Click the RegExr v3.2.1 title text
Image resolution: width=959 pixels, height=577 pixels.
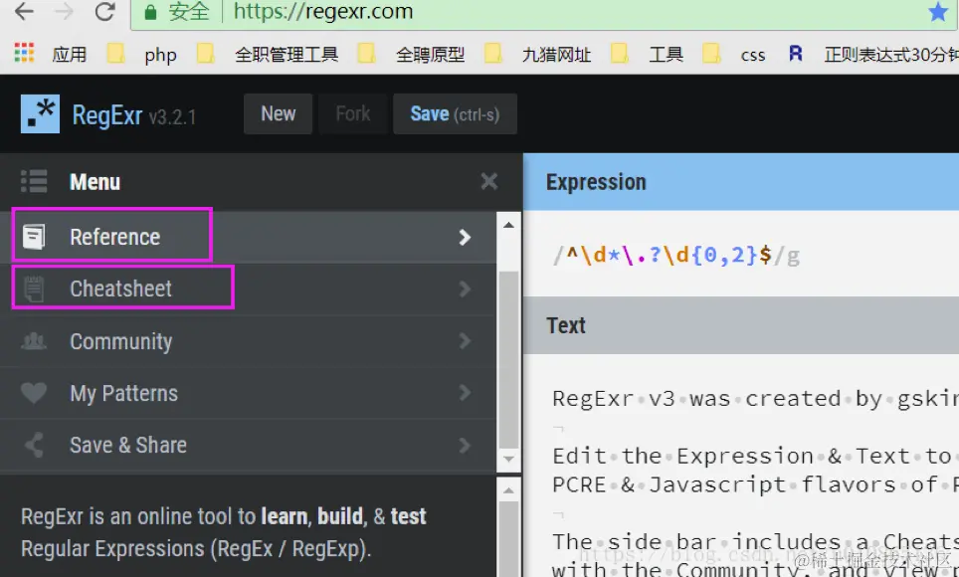[x=134, y=115]
